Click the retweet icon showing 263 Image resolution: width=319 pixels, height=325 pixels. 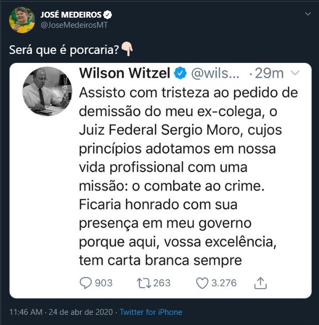pyautogui.click(x=144, y=283)
